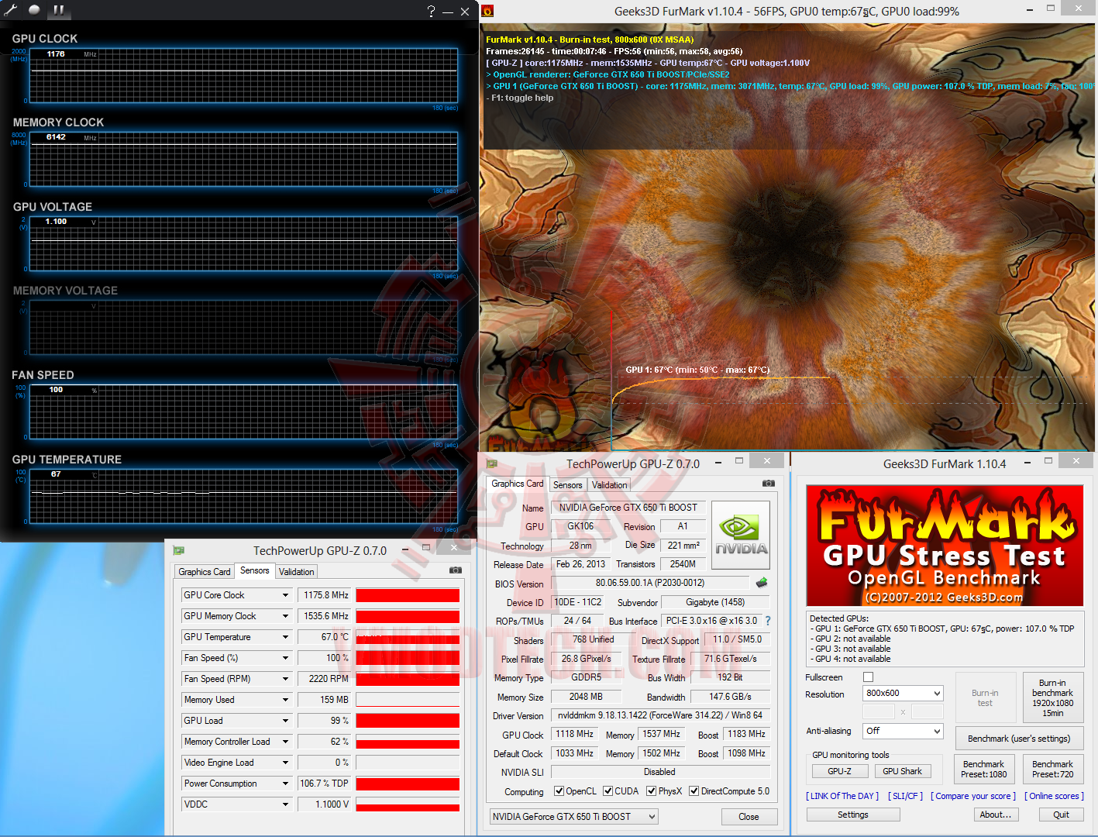Launch GPU Shark from FurMark

903,771
